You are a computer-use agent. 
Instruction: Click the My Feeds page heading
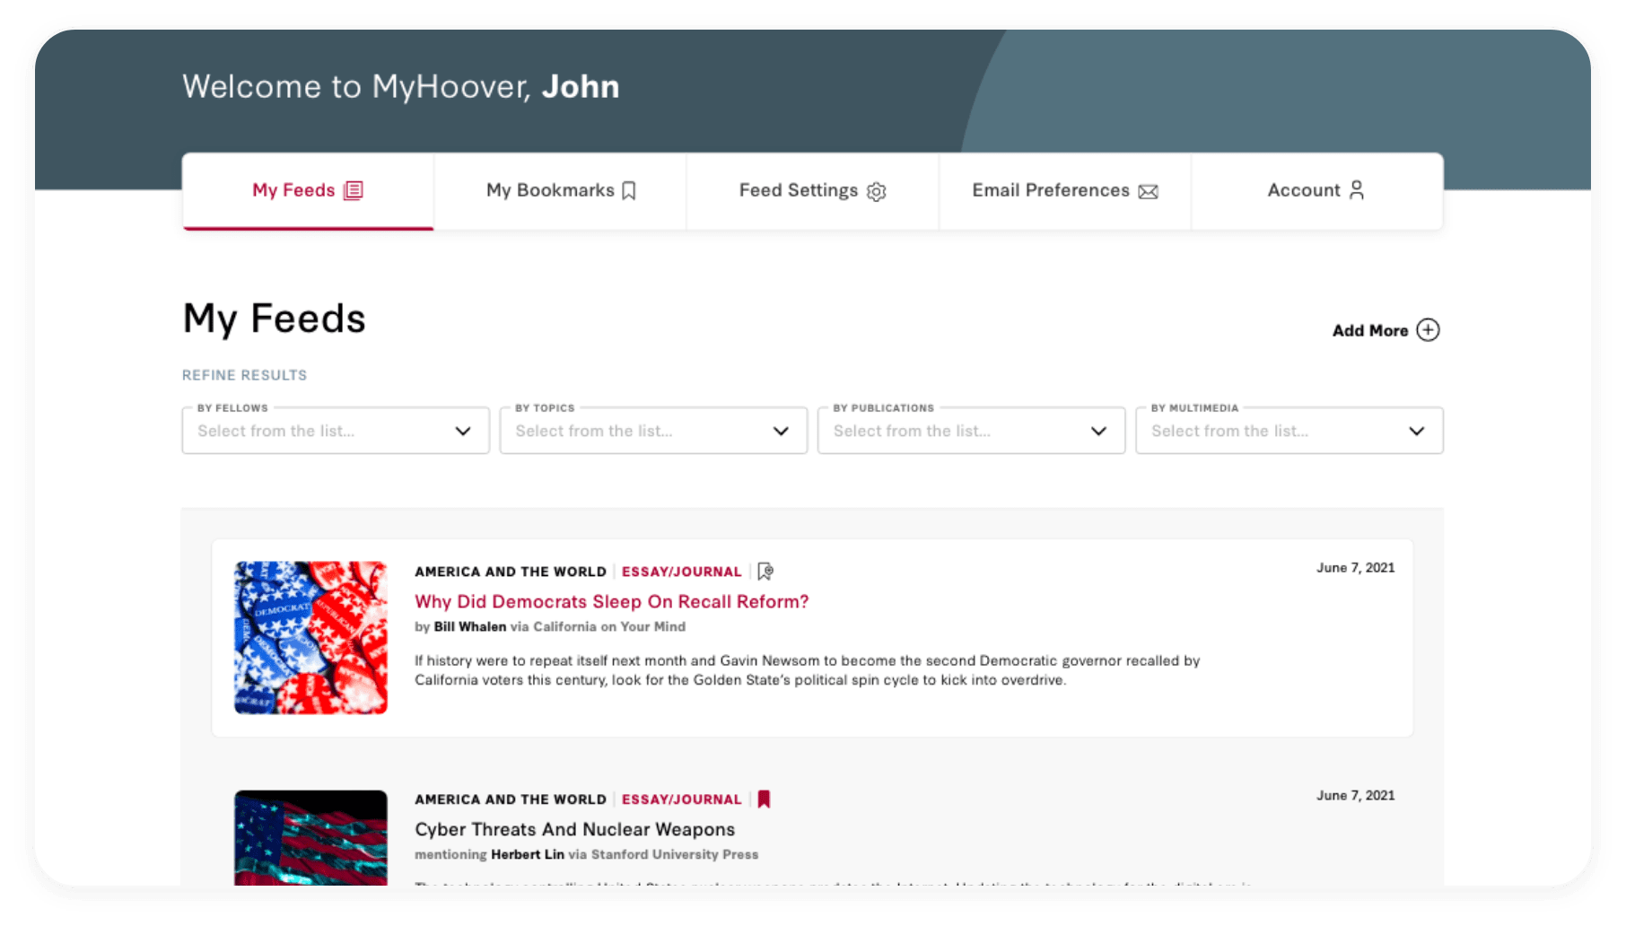pyautogui.click(x=275, y=319)
